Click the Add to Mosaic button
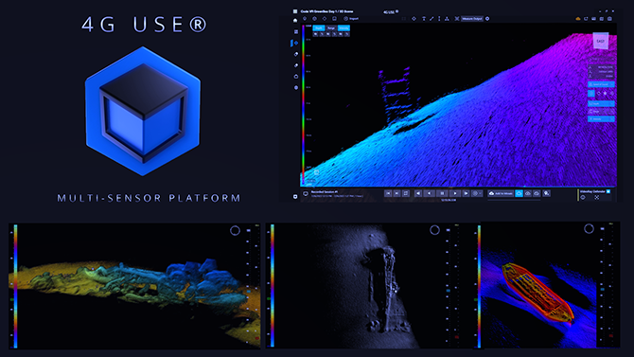 (501, 193)
